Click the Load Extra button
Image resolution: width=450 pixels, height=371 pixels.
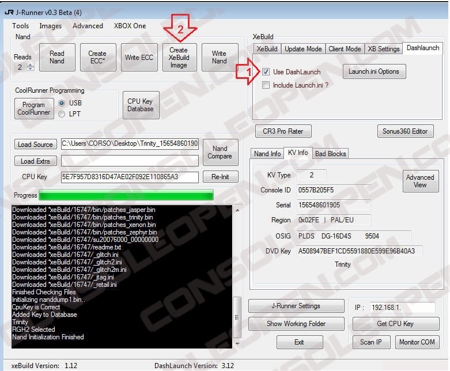point(35,161)
